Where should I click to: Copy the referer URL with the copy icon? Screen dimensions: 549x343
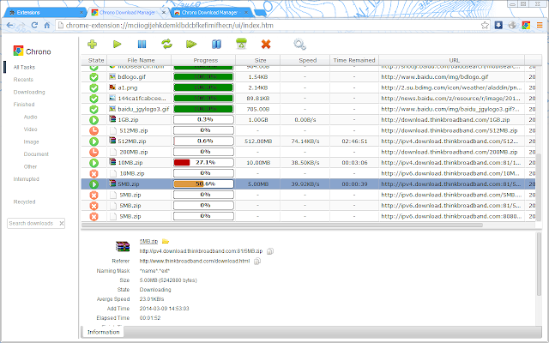coord(257,261)
